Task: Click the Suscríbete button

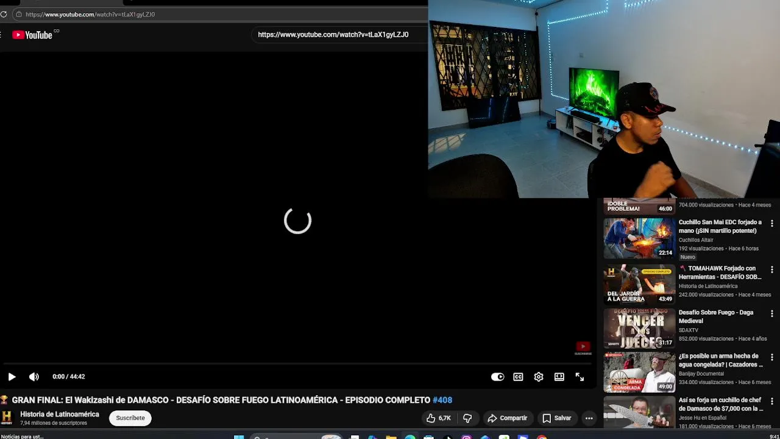Action: [x=130, y=418]
